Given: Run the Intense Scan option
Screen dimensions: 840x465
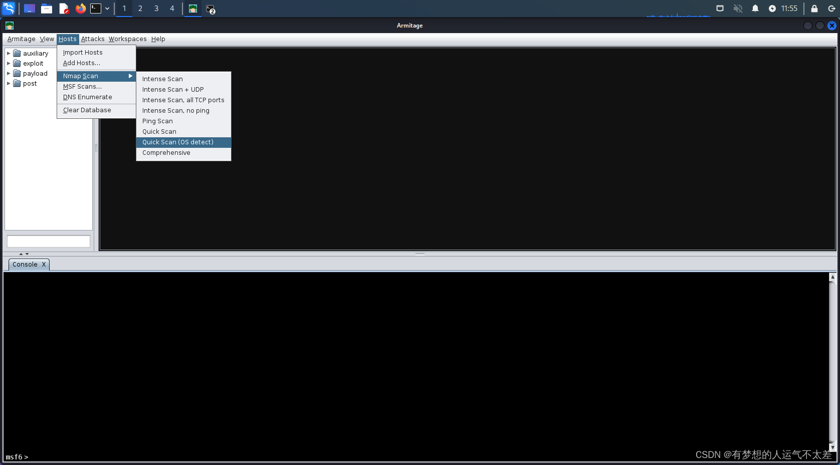Looking at the screenshot, I should (x=183, y=79).
